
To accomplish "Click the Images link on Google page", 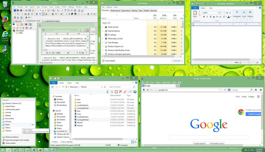I will pyautogui.click(x=251, y=97).
